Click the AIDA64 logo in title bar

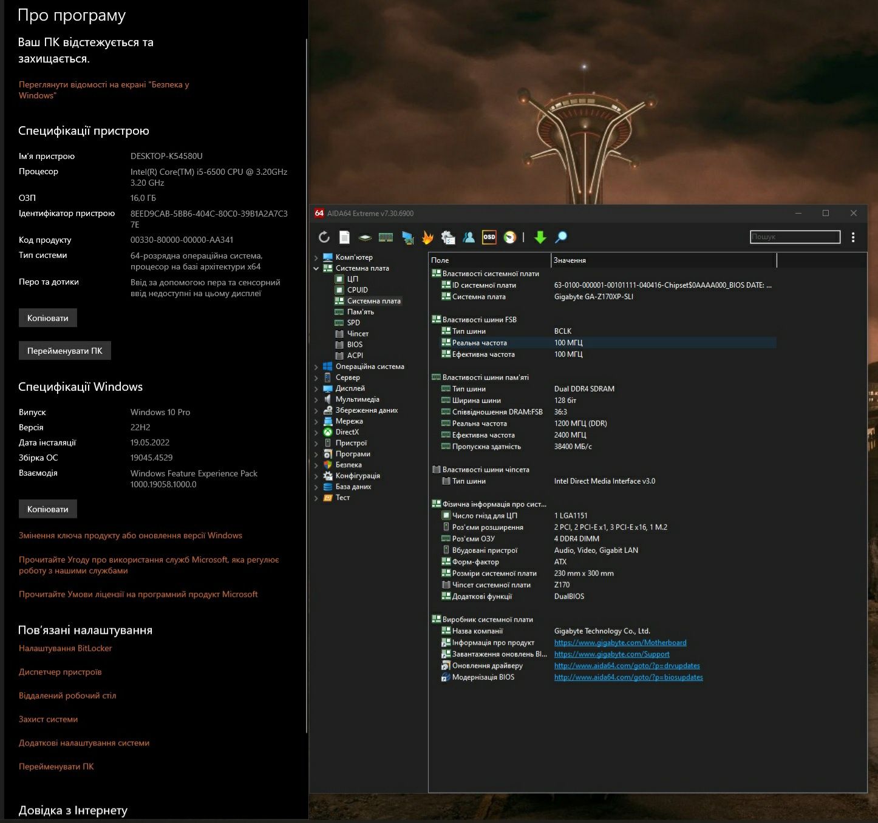pyautogui.click(x=319, y=213)
